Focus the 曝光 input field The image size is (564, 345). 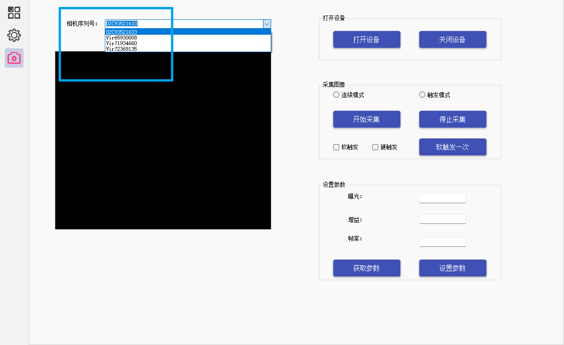(x=442, y=198)
